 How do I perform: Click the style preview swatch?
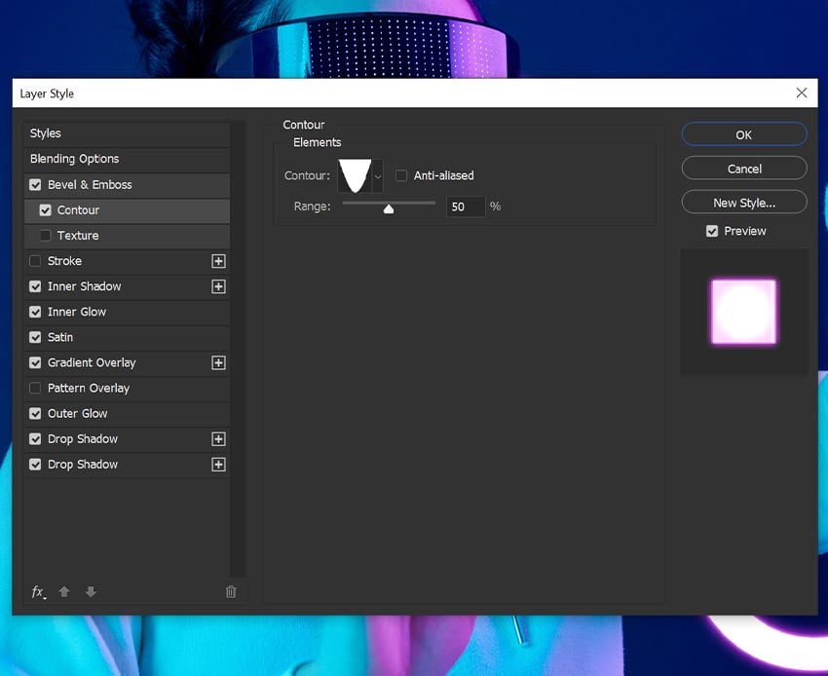point(744,312)
